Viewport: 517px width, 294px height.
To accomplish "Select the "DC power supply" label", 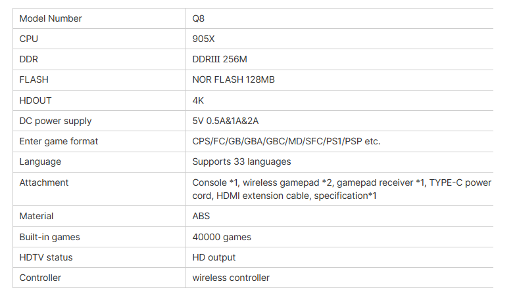I will pos(55,121).
